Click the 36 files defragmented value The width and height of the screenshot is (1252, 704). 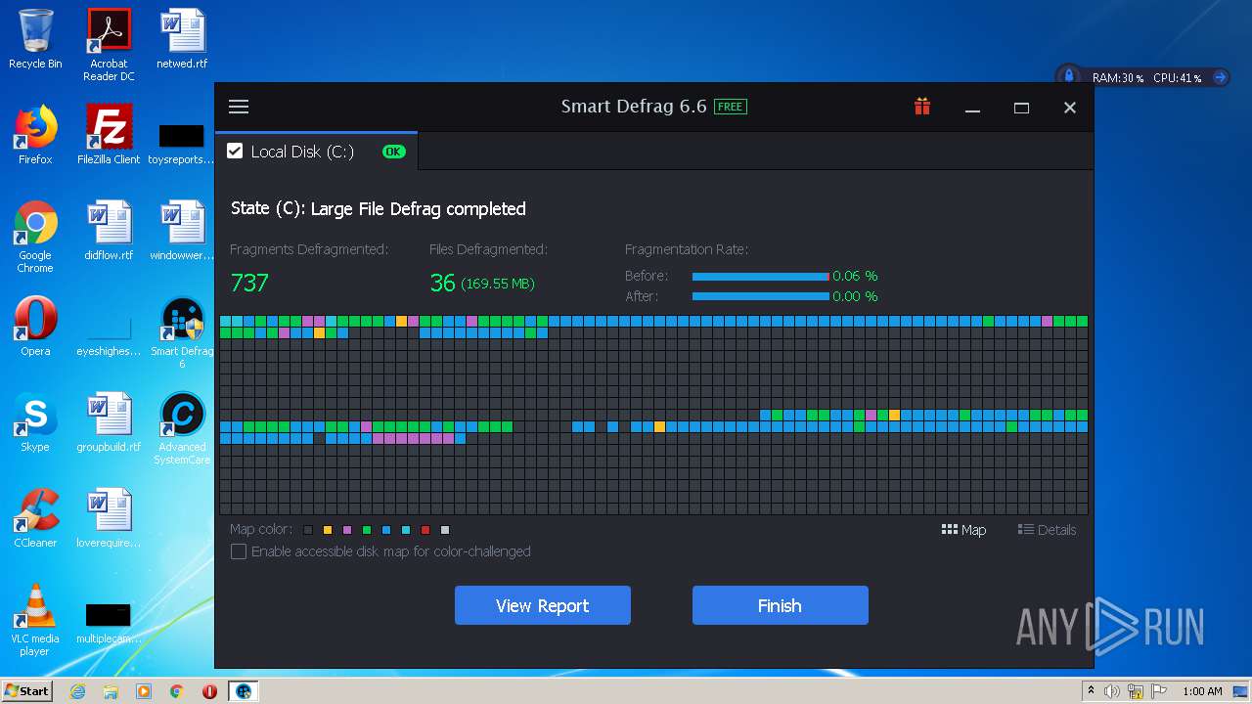443,283
